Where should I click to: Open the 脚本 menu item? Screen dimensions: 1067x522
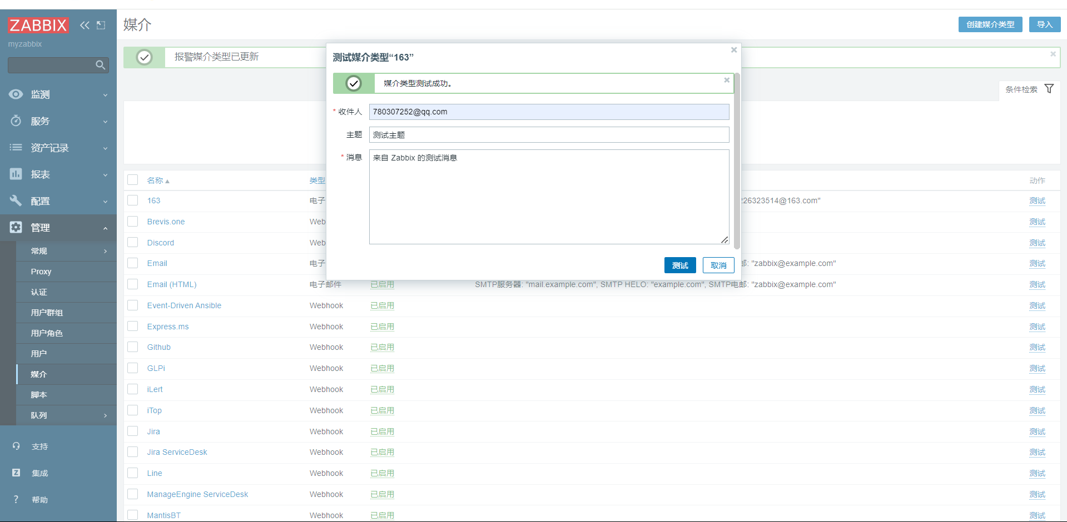[66, 395]
